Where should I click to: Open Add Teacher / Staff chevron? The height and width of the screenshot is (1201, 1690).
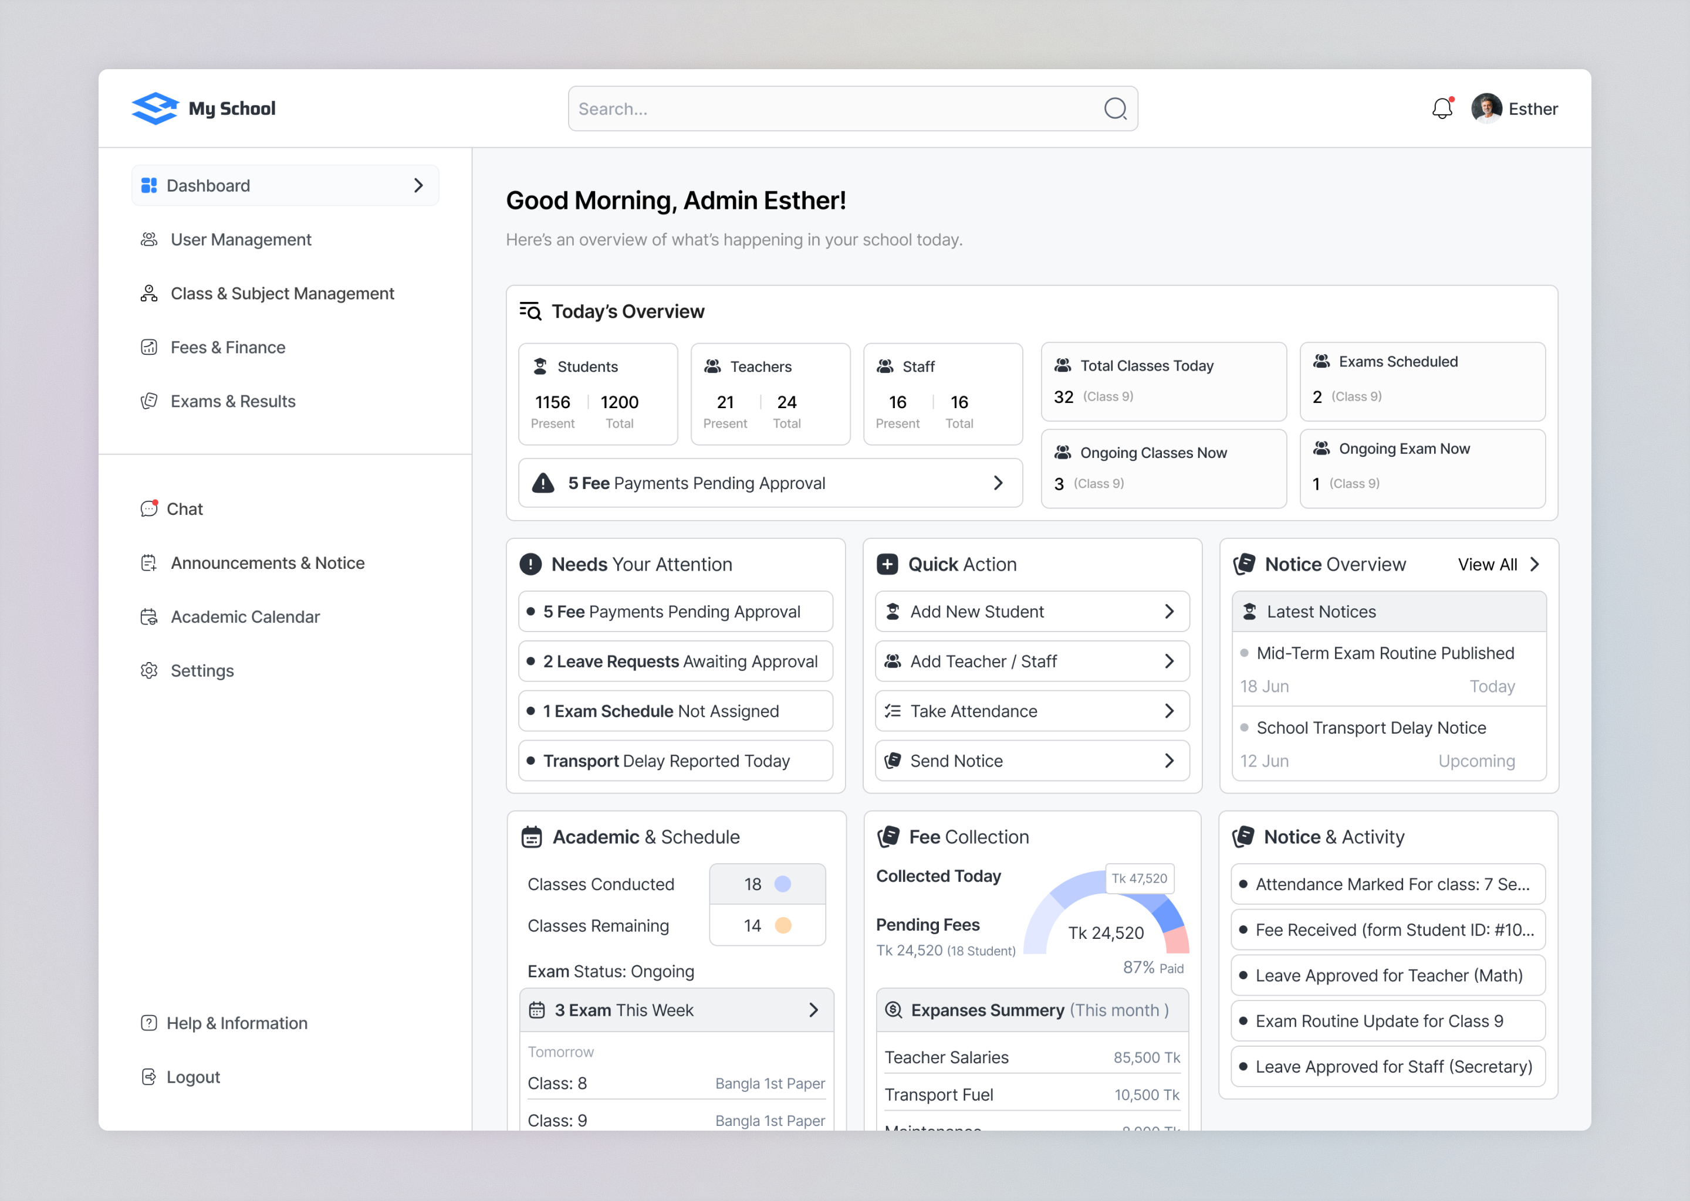pyautogui.click(x=1169, y=661)
